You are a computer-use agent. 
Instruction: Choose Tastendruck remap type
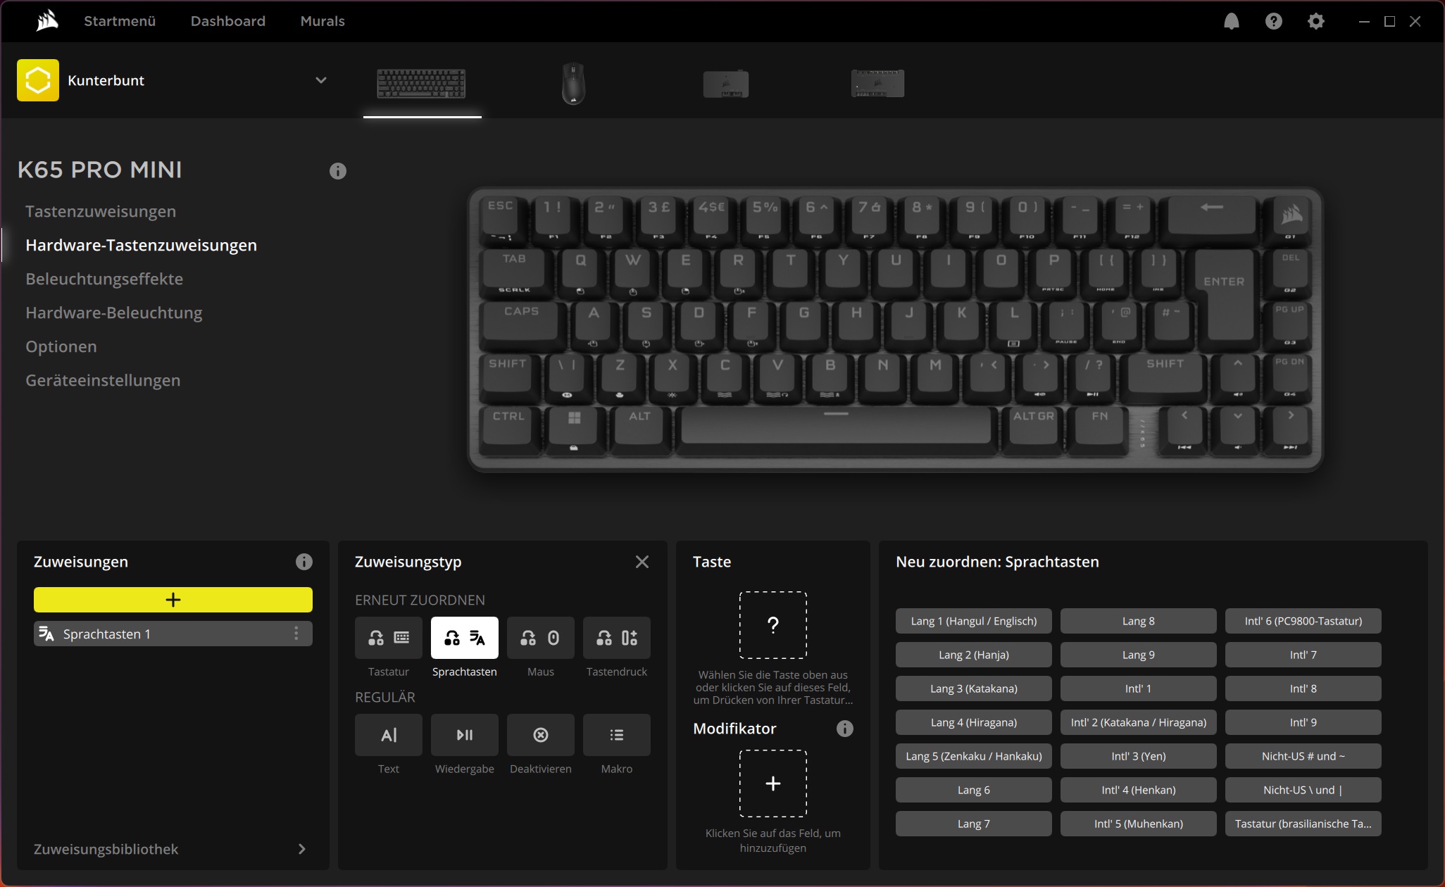[x=617, y=638]
